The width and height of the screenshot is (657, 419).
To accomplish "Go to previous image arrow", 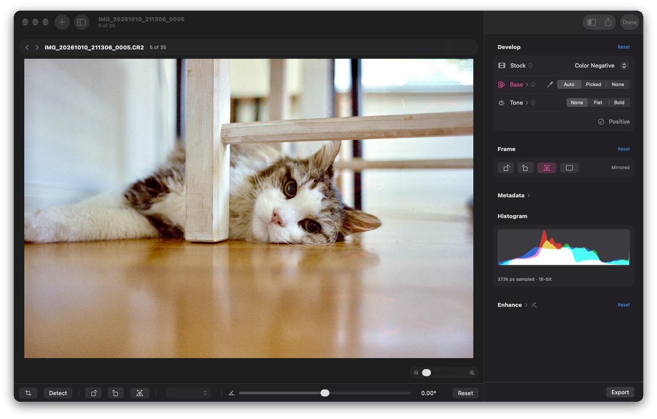I will (27, 47).
